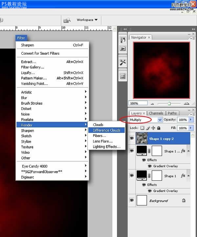The image size is (197, 237).
Task: Close the Navigator tab with its x
Action: [x=149, y=37]
